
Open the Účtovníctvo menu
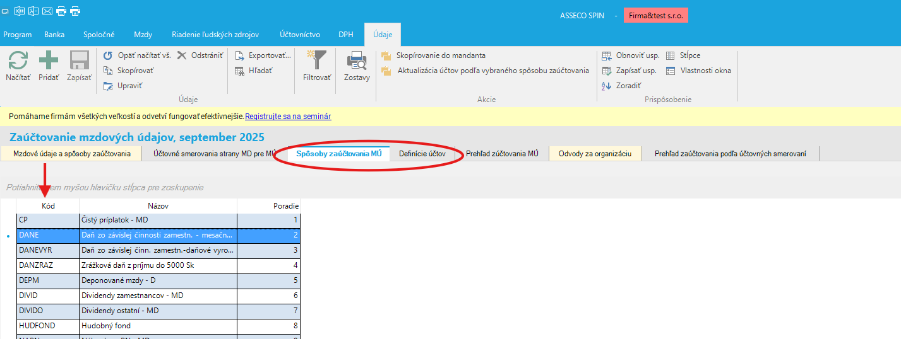tap(300, 35)
